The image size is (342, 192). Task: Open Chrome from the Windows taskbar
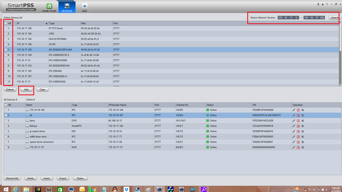coord(93,189)
